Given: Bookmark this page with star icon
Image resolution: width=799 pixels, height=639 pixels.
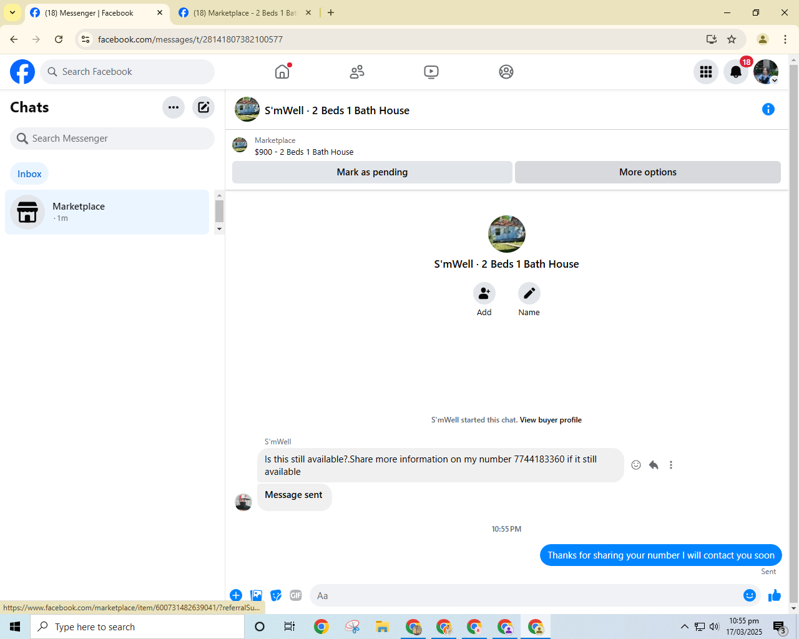Looking at the screenshot, I should [732, 39].
